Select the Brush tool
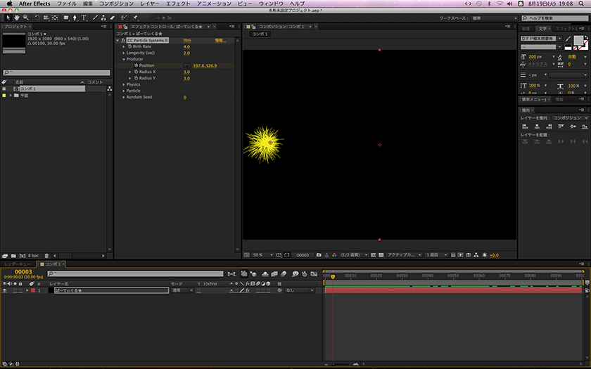Viewport: 591px width, 369px height. pyautogui.click(x=95, y=18)
